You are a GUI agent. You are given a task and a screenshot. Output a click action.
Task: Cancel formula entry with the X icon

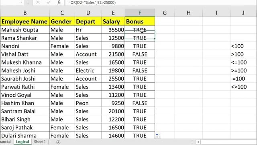(38, 2)
